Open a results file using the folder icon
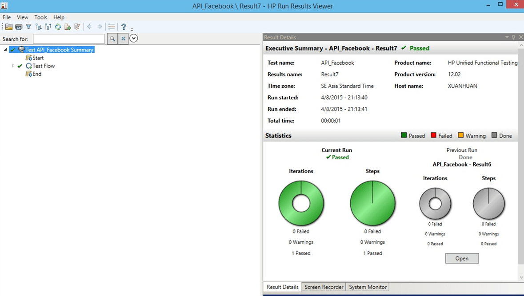The height and width of the screenshot is (296, 524). [8, 27]
